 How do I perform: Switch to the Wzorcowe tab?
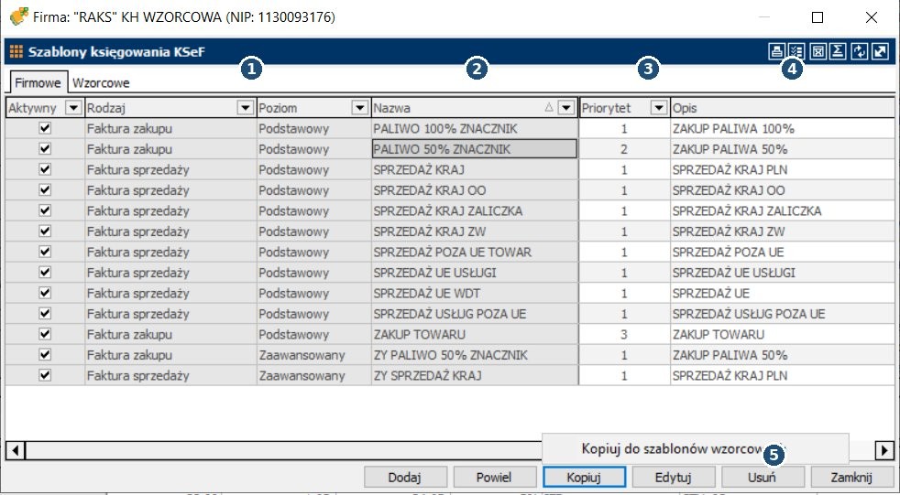point(101,82)
